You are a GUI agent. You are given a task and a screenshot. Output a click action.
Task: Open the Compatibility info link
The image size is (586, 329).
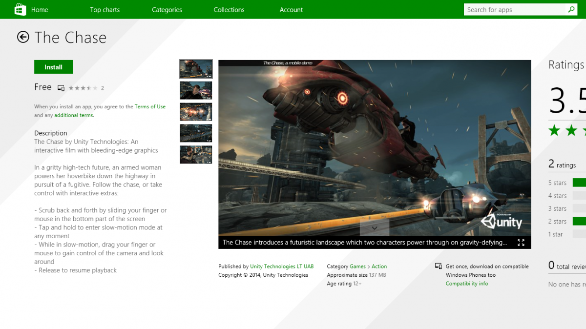point(467,284)
